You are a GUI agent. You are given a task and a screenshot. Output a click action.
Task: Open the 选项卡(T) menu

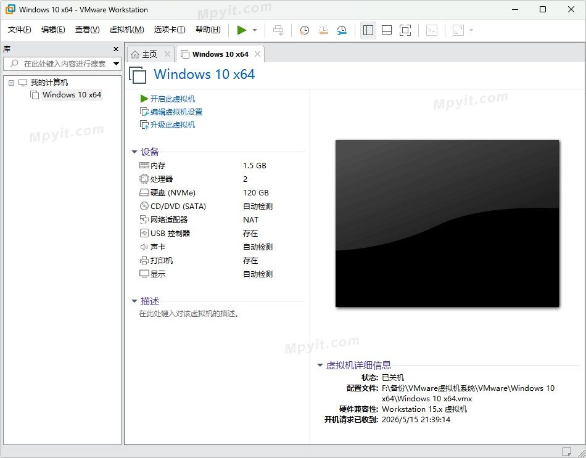click(170, 30)
